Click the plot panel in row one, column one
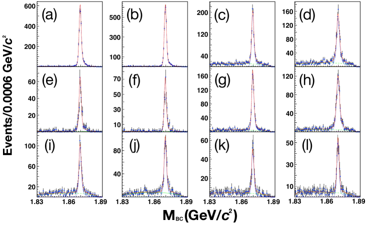This screenshot has height=225, width=368. click(x=69, y=34)
